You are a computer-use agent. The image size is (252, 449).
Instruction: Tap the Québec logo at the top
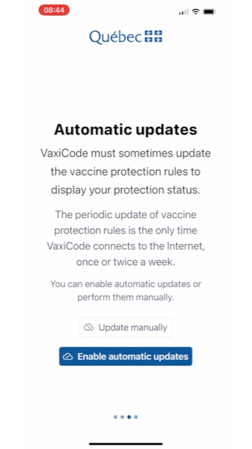(126, 37)
